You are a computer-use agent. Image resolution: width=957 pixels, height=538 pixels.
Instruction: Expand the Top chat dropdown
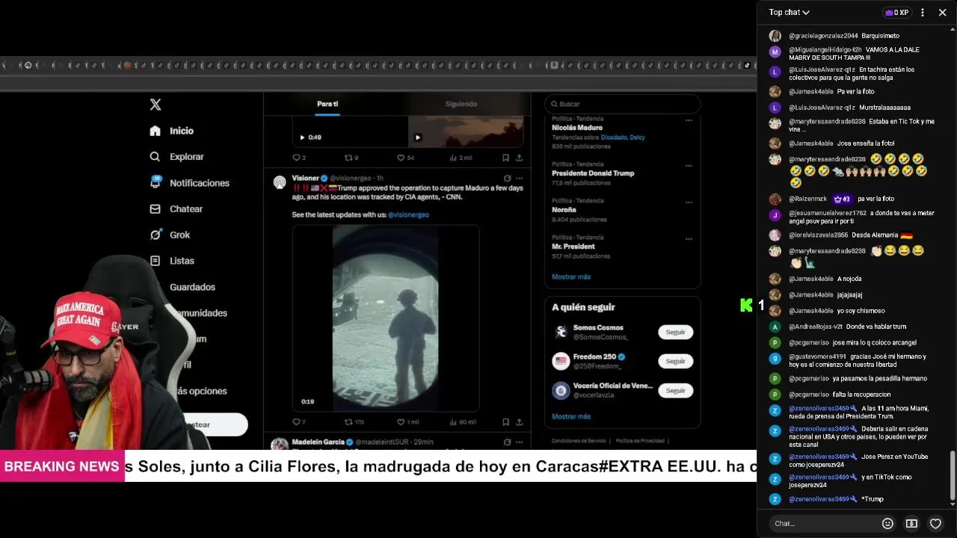[790, 13]
